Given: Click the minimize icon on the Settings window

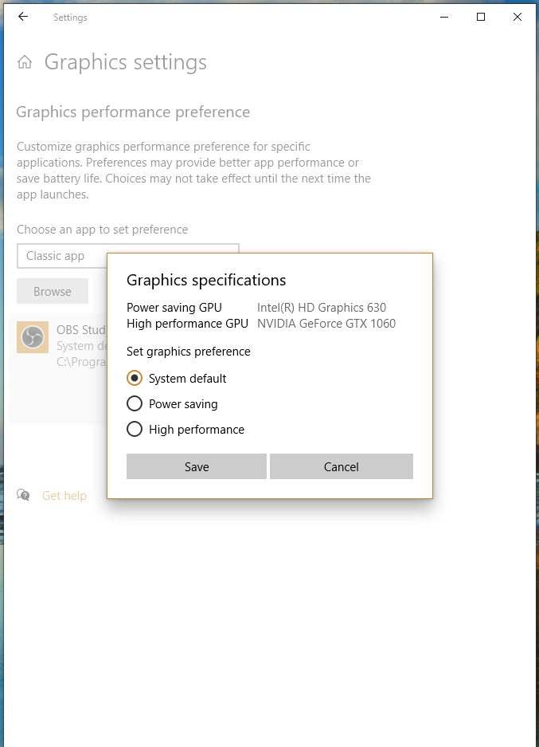Looking at the screenshot, I should [443, 16].
